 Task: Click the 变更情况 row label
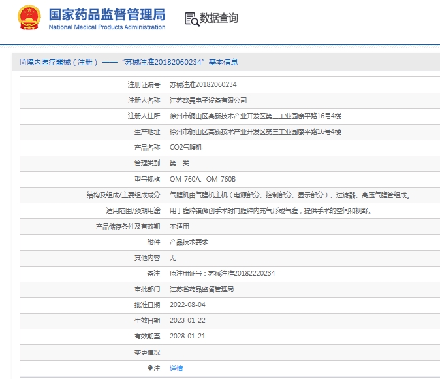pos(148,352)
